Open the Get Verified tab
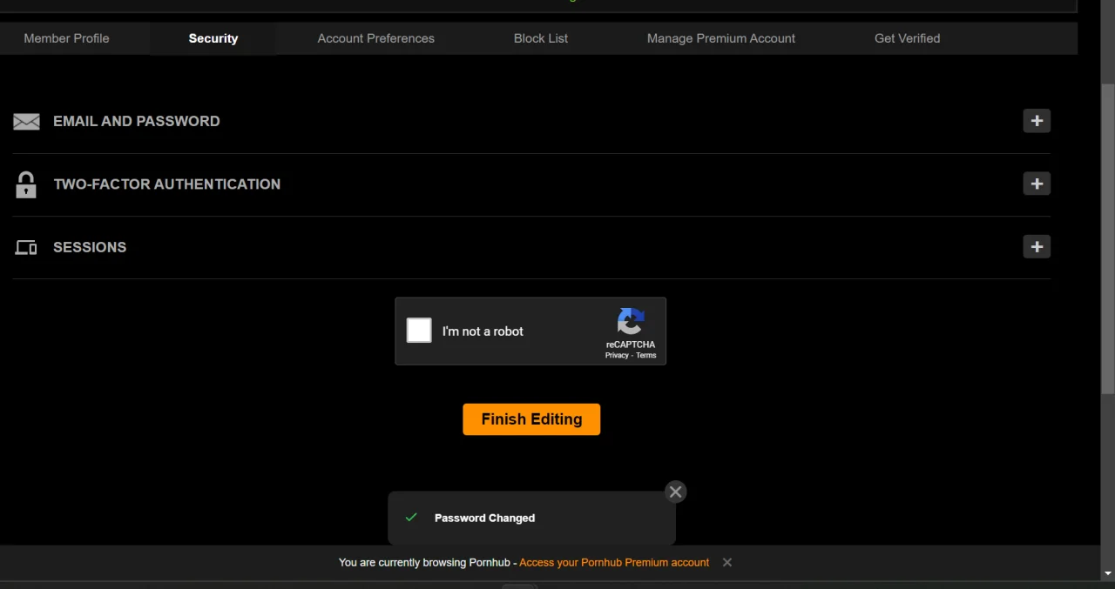 click(907, 38)
